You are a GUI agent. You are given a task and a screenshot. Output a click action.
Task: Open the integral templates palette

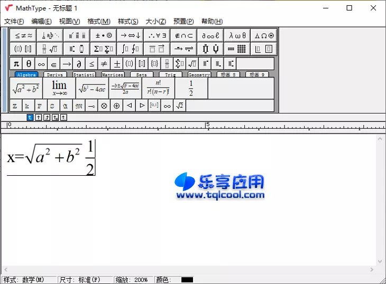tap(131, 49)
